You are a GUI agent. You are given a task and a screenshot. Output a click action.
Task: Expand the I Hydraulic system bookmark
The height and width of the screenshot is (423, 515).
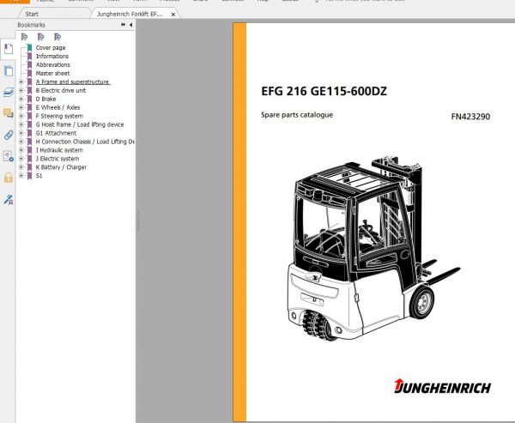click(21, 150)
